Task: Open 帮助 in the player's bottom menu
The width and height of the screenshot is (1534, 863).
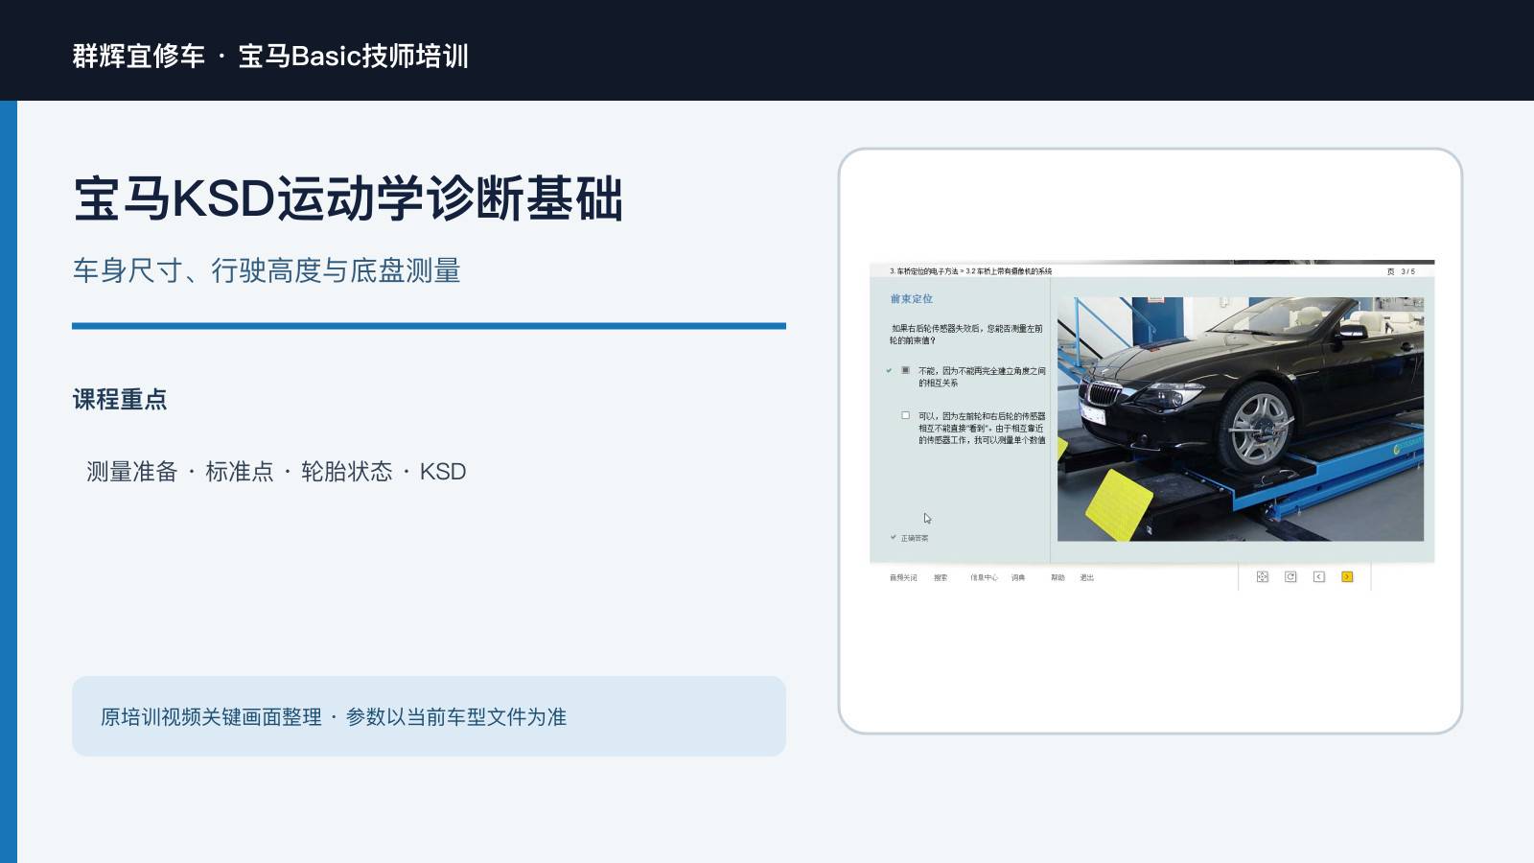Action: point(1058,577)
